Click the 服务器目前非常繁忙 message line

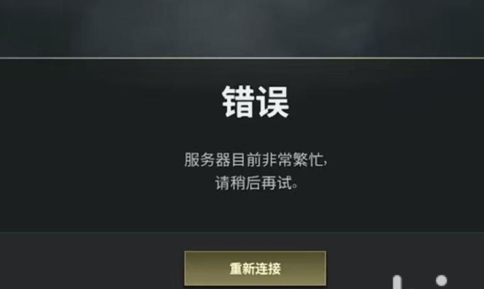tap(256, 160)
